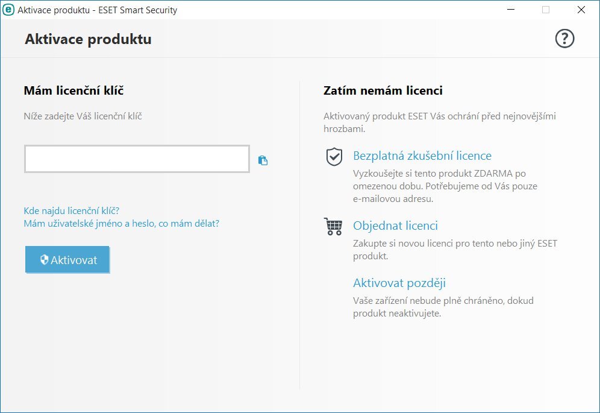Click the ESET logo in the title bar
Image resolution: width=600 pixels, height=413 pixels.
pos(8,10)
